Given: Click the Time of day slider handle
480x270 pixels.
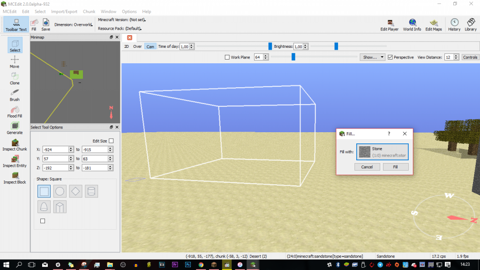Looking at the screenshot, I should click(x=270, y=46).
